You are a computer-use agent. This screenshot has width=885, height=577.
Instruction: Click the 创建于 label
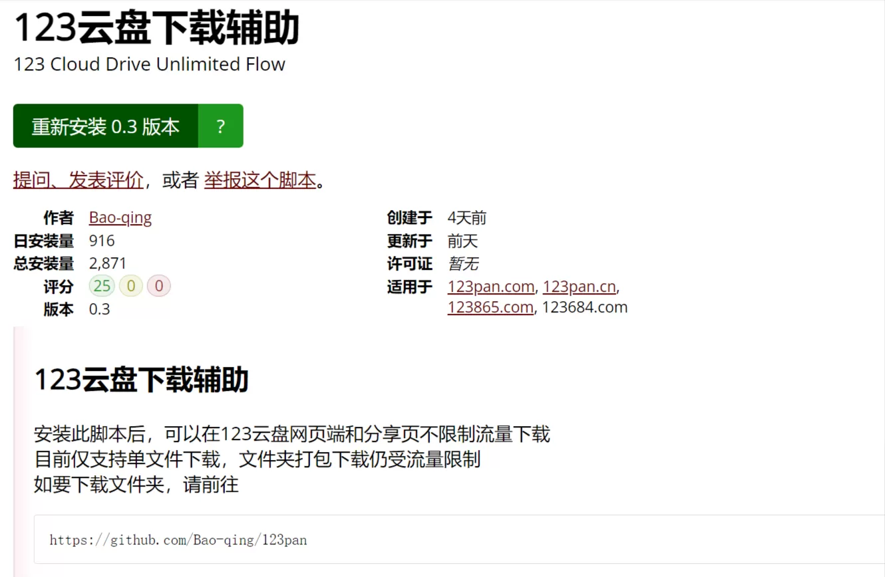click(x=410, y=217)
